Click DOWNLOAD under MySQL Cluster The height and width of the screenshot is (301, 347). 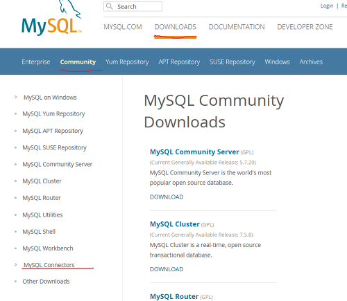pyautogui.click(x=167, y=269)
